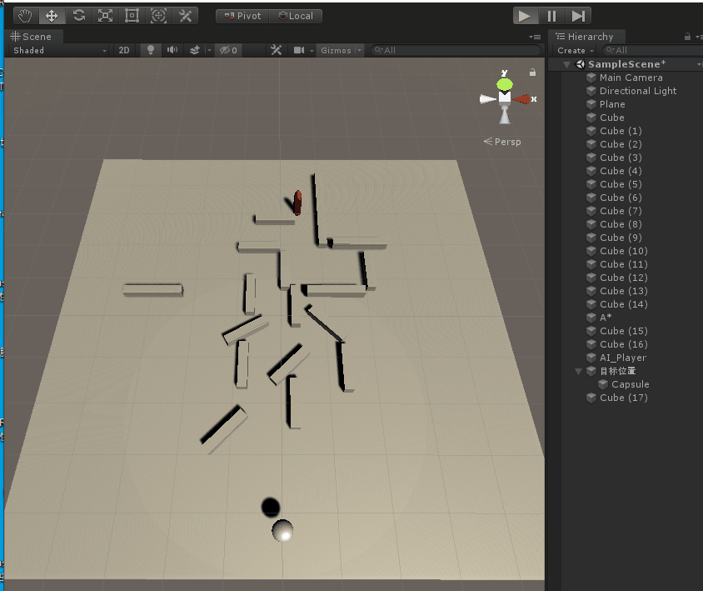
Task: Select the Rect Transform tool
Action: coord(132,15)
